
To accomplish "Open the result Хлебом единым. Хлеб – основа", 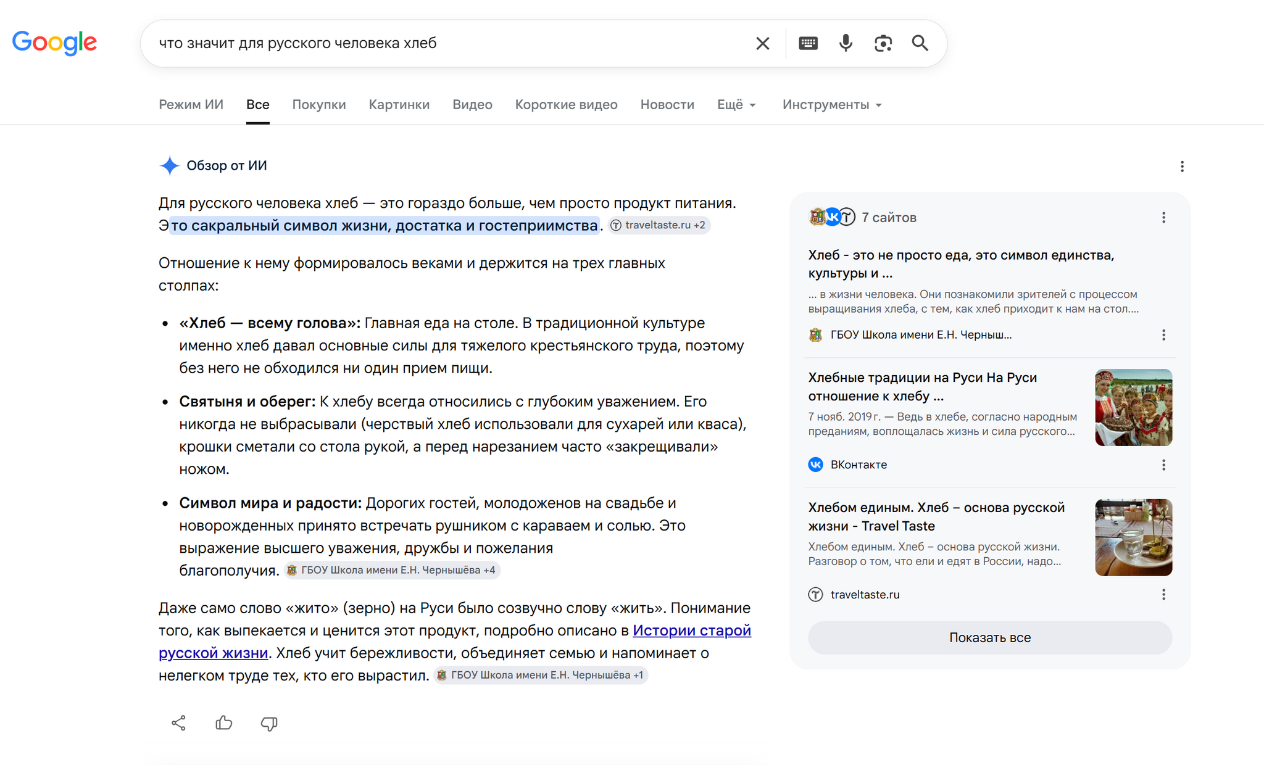I will tap(936, 516).
